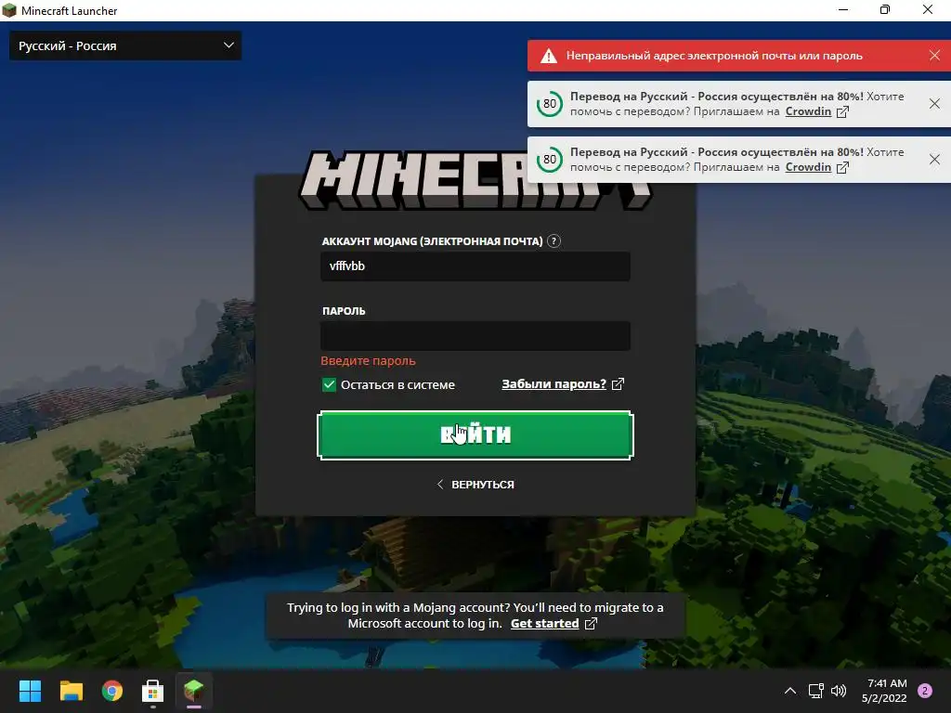Click the warning triangle icon in red alert
Viewport: 951px width, 713px height.
pos(548,57)
